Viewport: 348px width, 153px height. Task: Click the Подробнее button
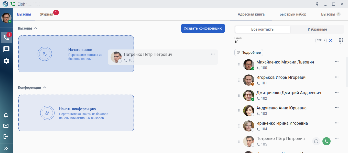(249, 53)
